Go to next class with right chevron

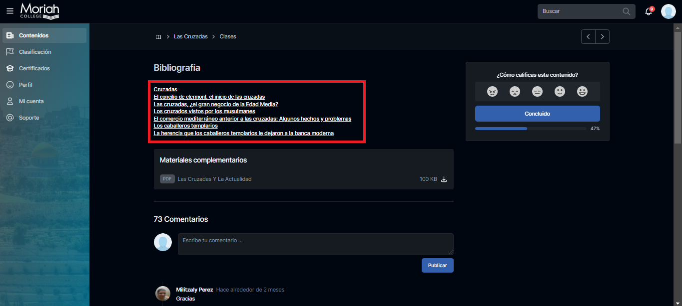click(x=602, y=37)
